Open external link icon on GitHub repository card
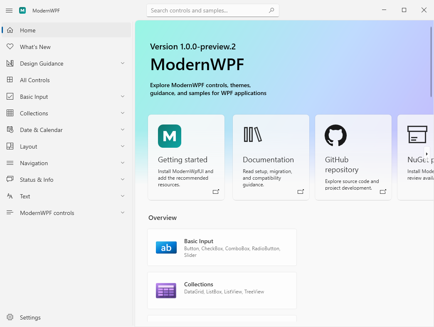 click(383, 191)
